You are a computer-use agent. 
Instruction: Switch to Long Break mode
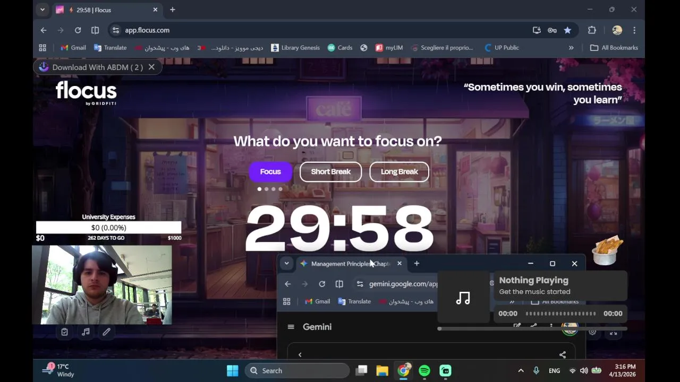click(x=399, y=171)
